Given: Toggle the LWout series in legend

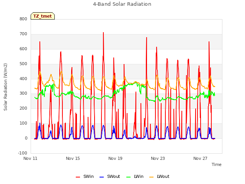Looking at the screenshot, I should (x=159, y=176).
